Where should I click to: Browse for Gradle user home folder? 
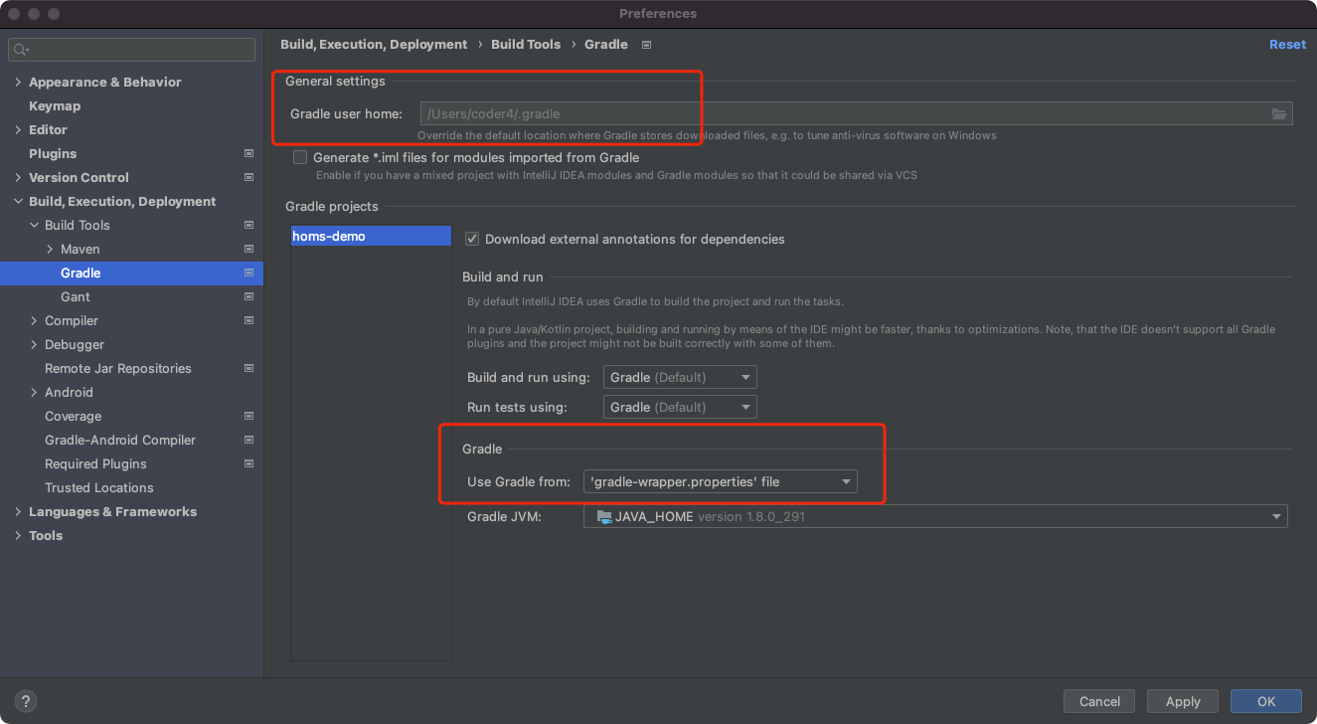[x=1279, y=113]
